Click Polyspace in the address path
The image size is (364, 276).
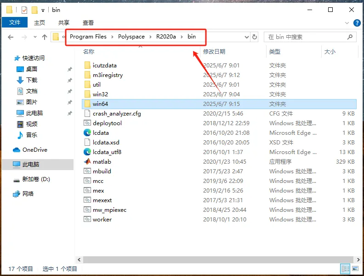131,37
